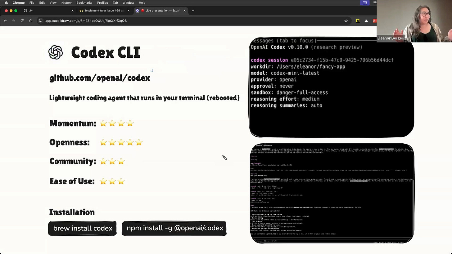Open the github.com/openai/codex link
The width and height of the screenshot is (452, 254).
pyautogui.click(x=100, y=78)
